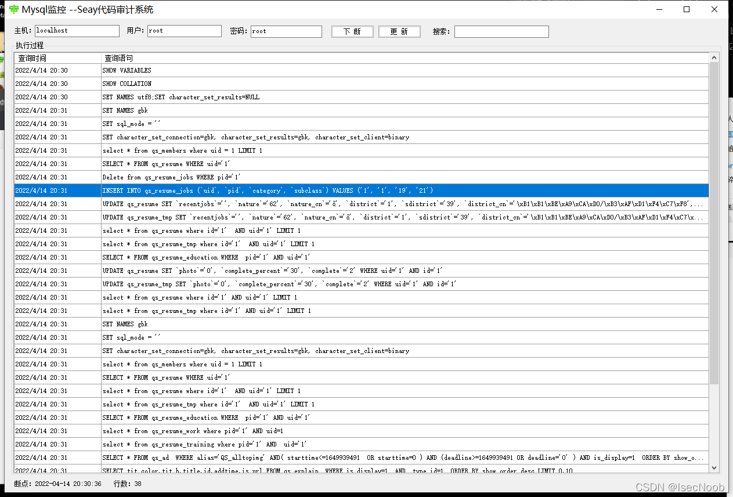Select the SHOW COLLATION row
This screenshot has height=497, width=733.
[x=362, y=84]
